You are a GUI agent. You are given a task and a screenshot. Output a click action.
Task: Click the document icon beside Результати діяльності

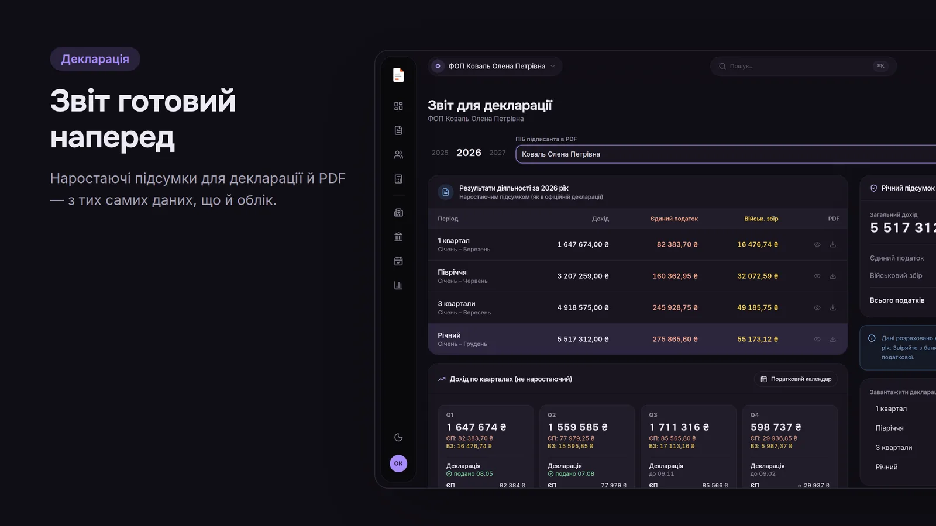(x=446, y=192)
